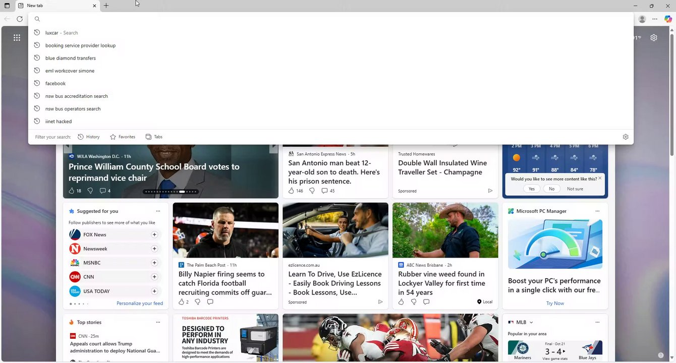Answer No to the weather content prompt
Image resolution: width=676 pixels, height=363 pixels.
[551, 189]
